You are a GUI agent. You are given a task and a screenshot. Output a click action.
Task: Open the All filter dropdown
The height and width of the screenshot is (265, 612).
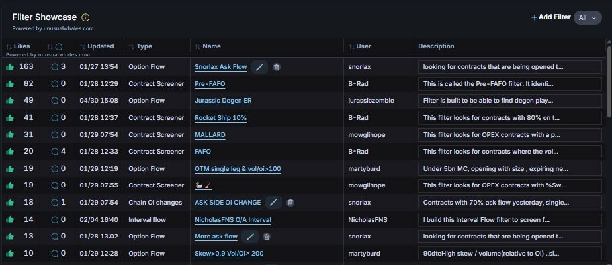[x=588, y=18]
